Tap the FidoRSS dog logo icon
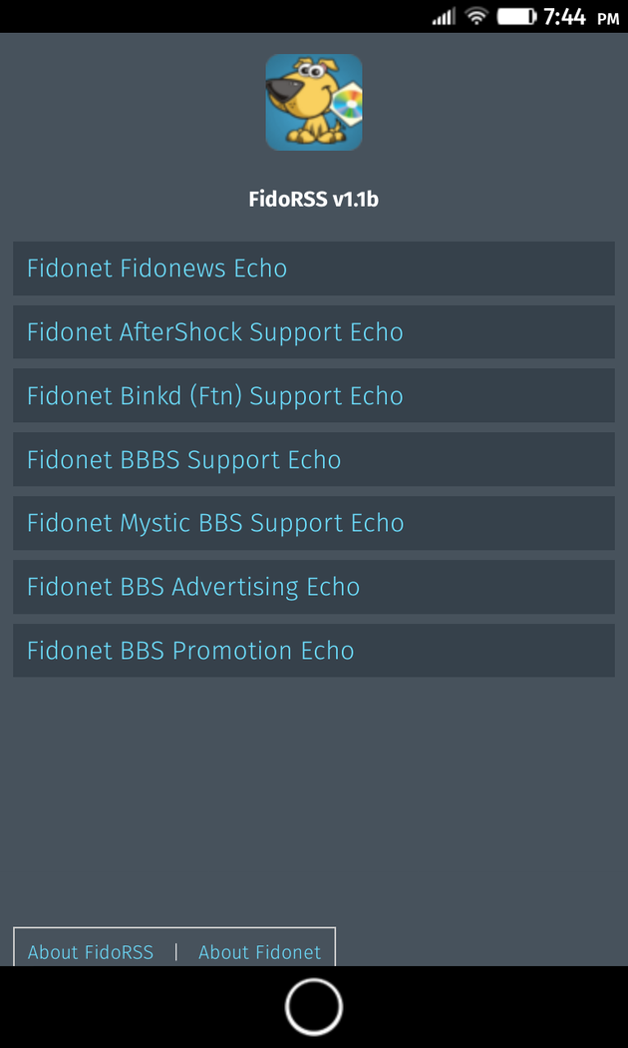This screenshot has height=1048, width=628. [x=313, y=103]
